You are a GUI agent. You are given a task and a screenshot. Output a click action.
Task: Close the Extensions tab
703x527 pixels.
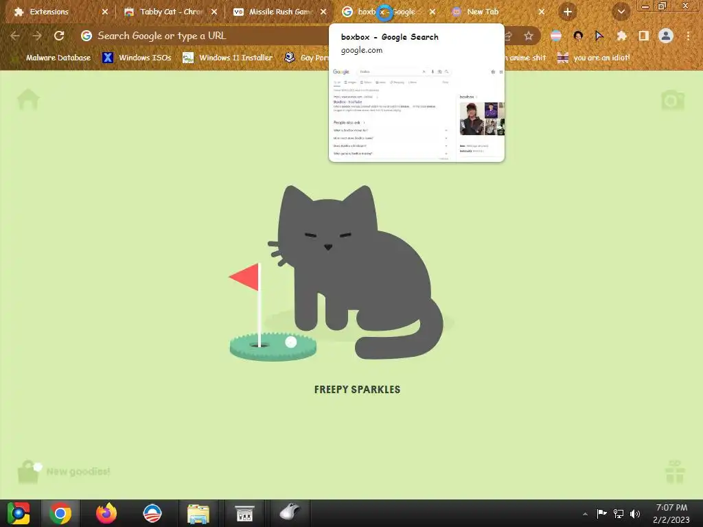pos(105,12)
